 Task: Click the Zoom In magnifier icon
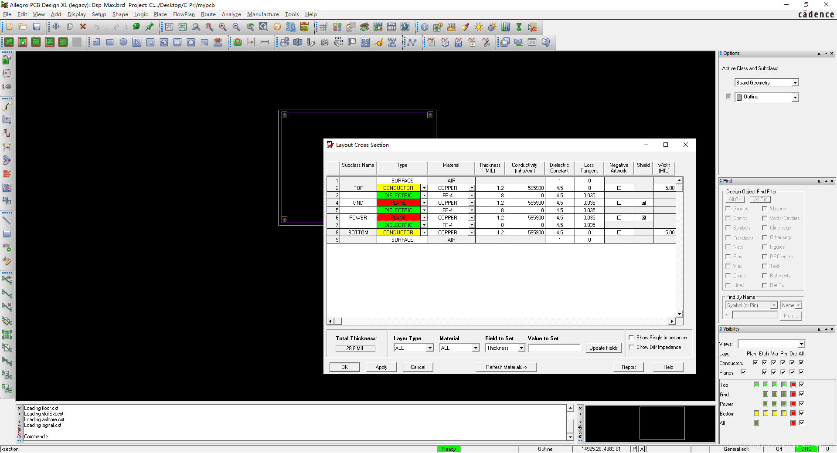223,27
